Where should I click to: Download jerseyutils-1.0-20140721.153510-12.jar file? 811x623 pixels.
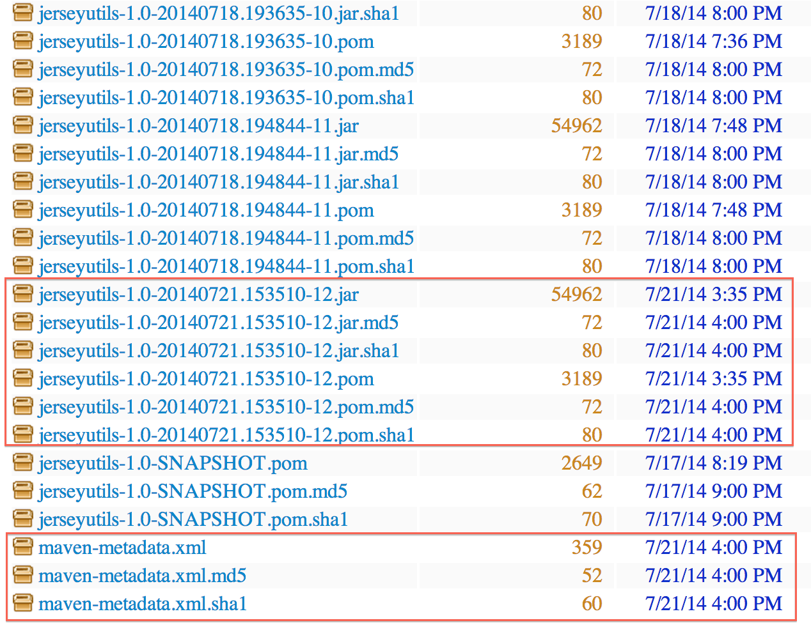(198, 295)
